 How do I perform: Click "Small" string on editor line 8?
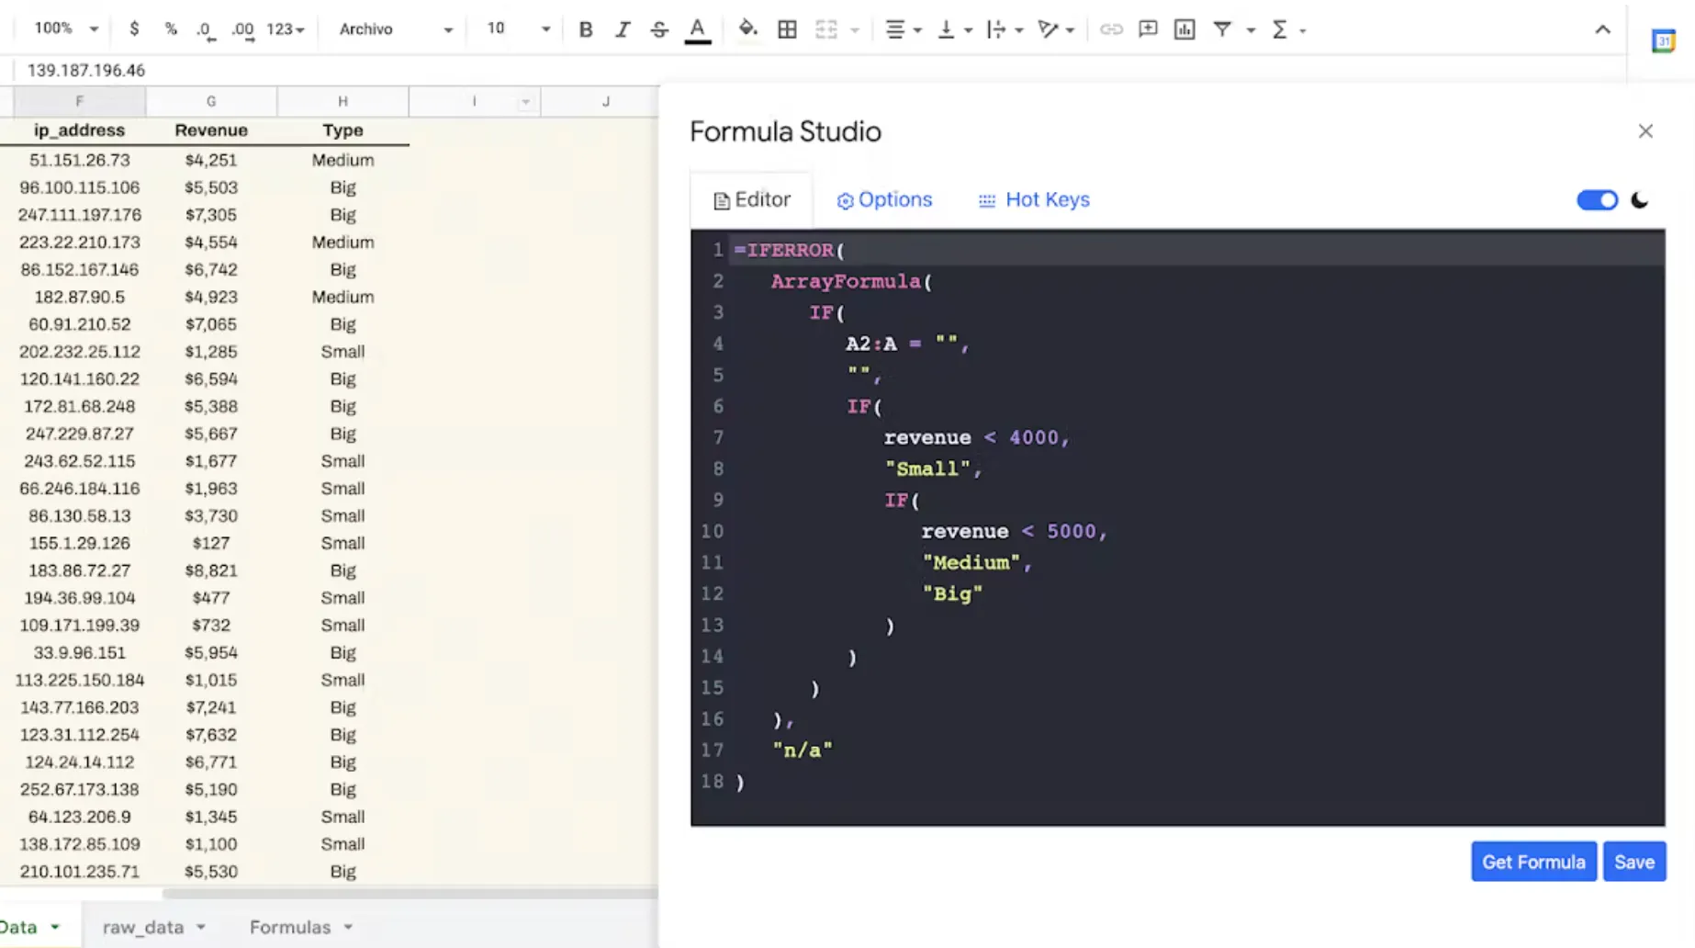point(927,468)
